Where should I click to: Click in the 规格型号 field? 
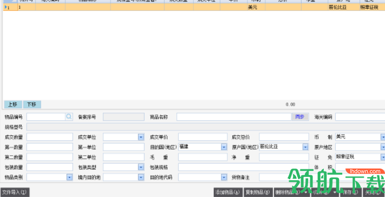point(206,127)
